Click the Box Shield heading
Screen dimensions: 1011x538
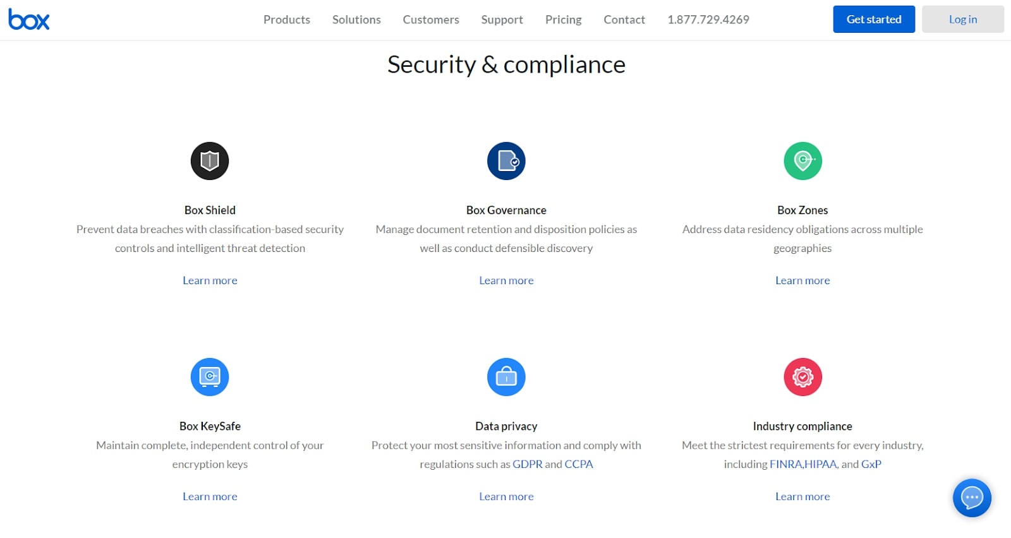pyautogui.click(x=210, y=210)
